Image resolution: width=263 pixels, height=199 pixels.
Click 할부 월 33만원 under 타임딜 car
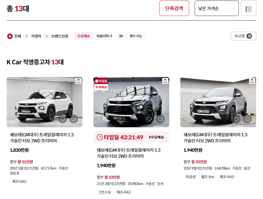108,177
